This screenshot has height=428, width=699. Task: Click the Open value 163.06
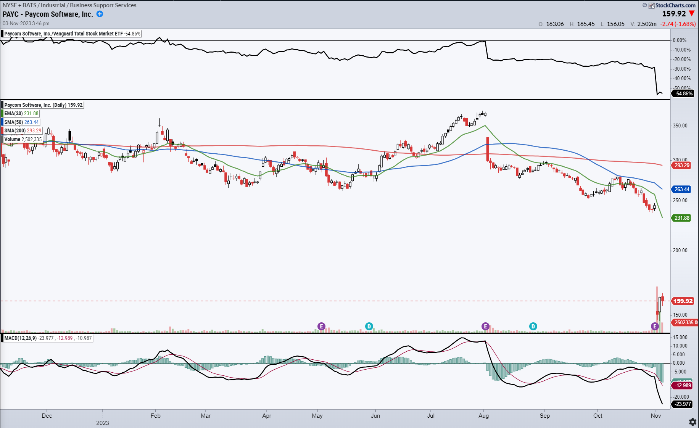(555, 24)
